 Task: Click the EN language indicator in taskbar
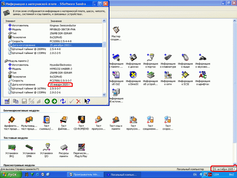[x=195, y=175]
